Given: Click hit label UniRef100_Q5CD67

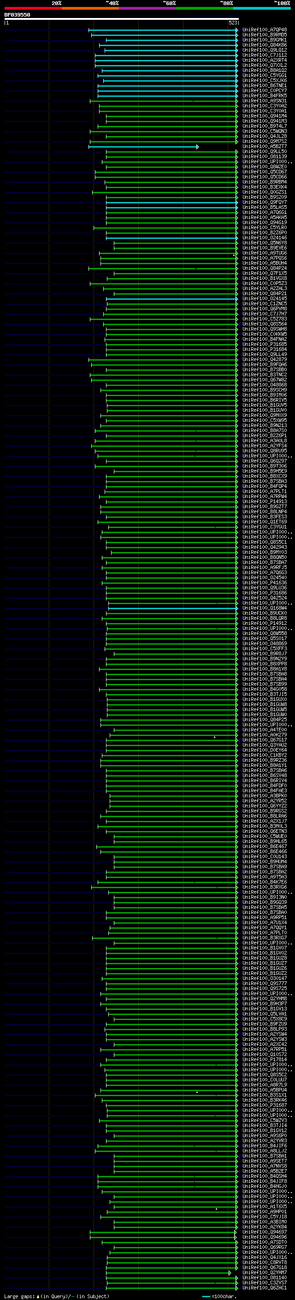Looking at the screenshot, I should [265, 172].
